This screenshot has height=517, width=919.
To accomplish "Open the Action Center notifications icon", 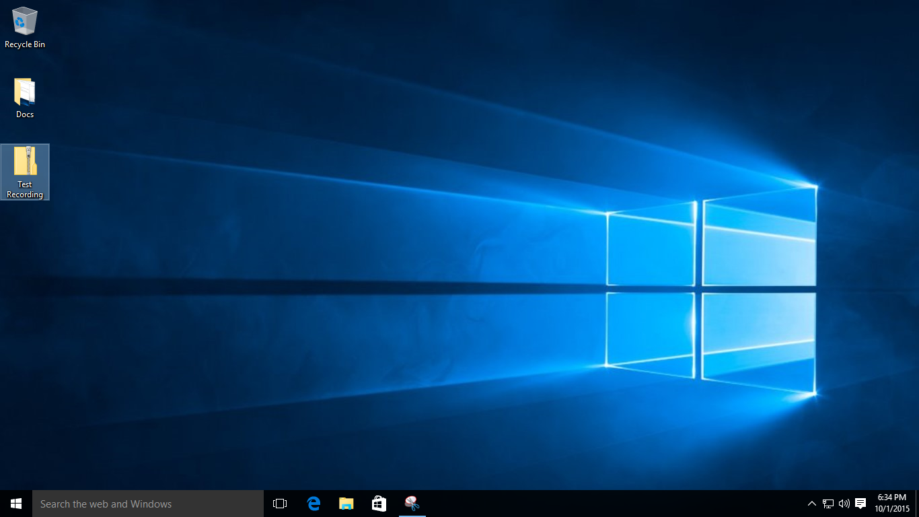I will click(860, 504).
